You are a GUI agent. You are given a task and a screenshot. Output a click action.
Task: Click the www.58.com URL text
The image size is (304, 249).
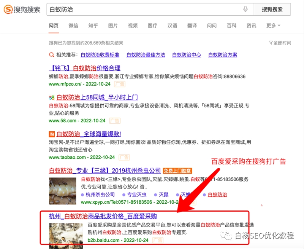click(63, 121)
